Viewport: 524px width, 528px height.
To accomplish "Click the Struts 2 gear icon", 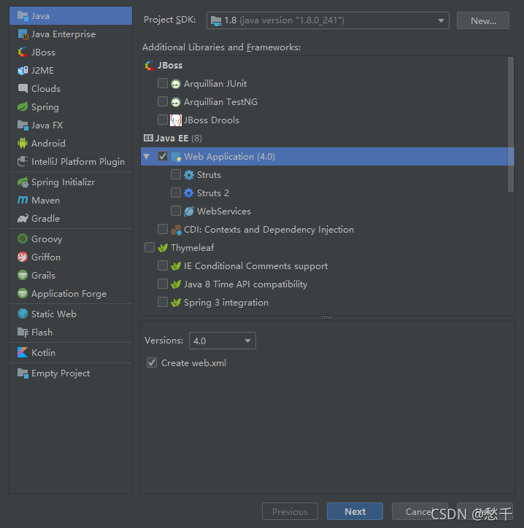I will 189,193.
